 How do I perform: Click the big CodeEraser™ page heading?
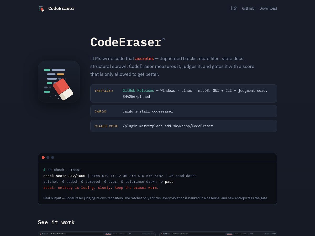point(128,42)
